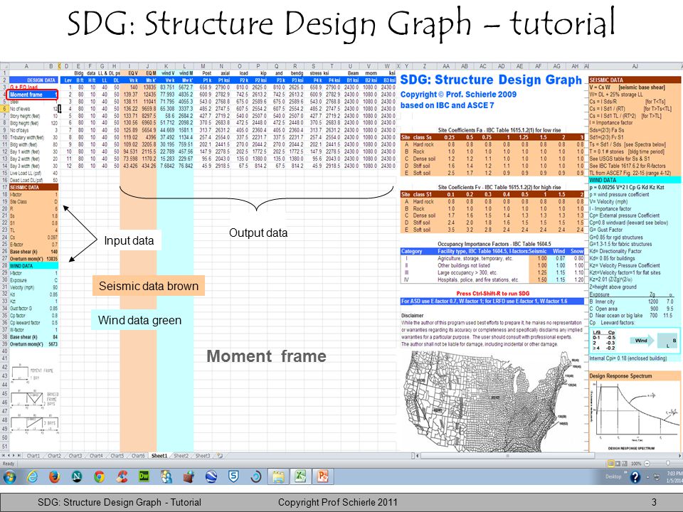Click the 'Overturn mom(k') 13835' cell
Image resolution: width=683 pixels, height=512 pixels.
click(x=33, y=259)
